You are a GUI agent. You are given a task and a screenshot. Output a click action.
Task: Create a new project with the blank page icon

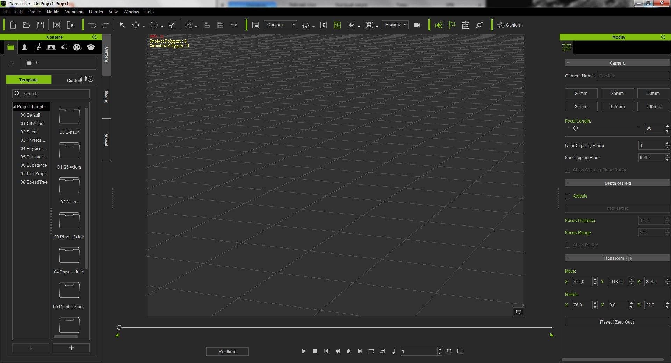[x=13, y=25]
